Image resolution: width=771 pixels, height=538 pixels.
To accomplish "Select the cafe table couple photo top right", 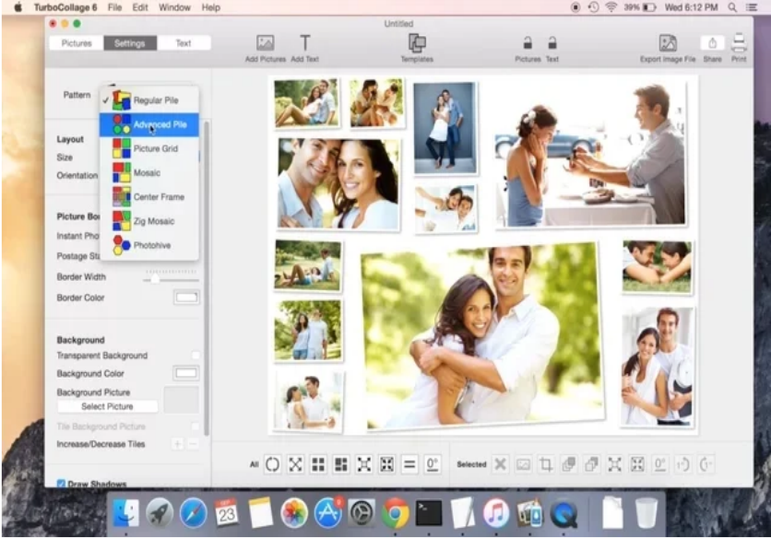I will coord(590,156).
